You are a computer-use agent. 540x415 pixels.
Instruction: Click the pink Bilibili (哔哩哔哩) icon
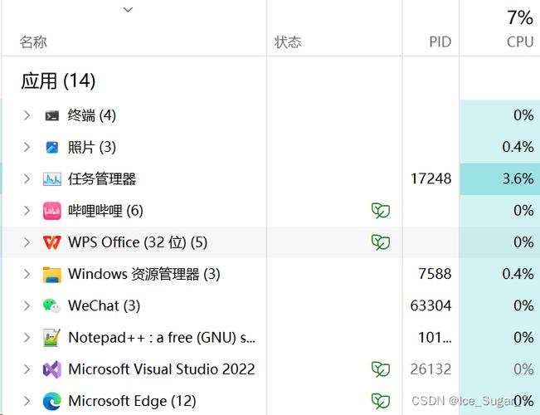click(x=52, y=211)
